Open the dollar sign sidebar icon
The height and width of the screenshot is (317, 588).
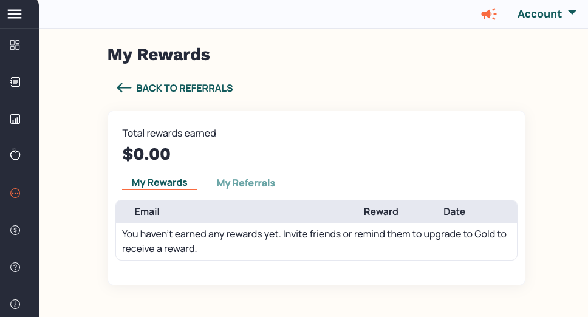coord(15,230)
